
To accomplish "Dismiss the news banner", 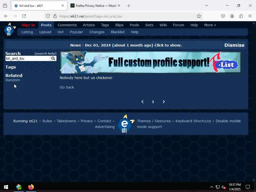I will [234, 45].
